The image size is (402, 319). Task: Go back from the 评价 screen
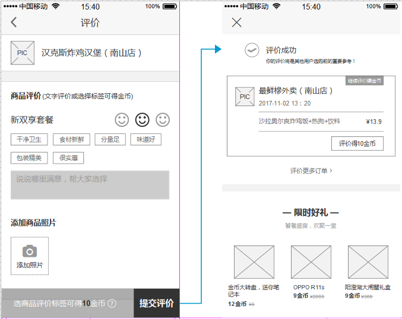(14, 23)
